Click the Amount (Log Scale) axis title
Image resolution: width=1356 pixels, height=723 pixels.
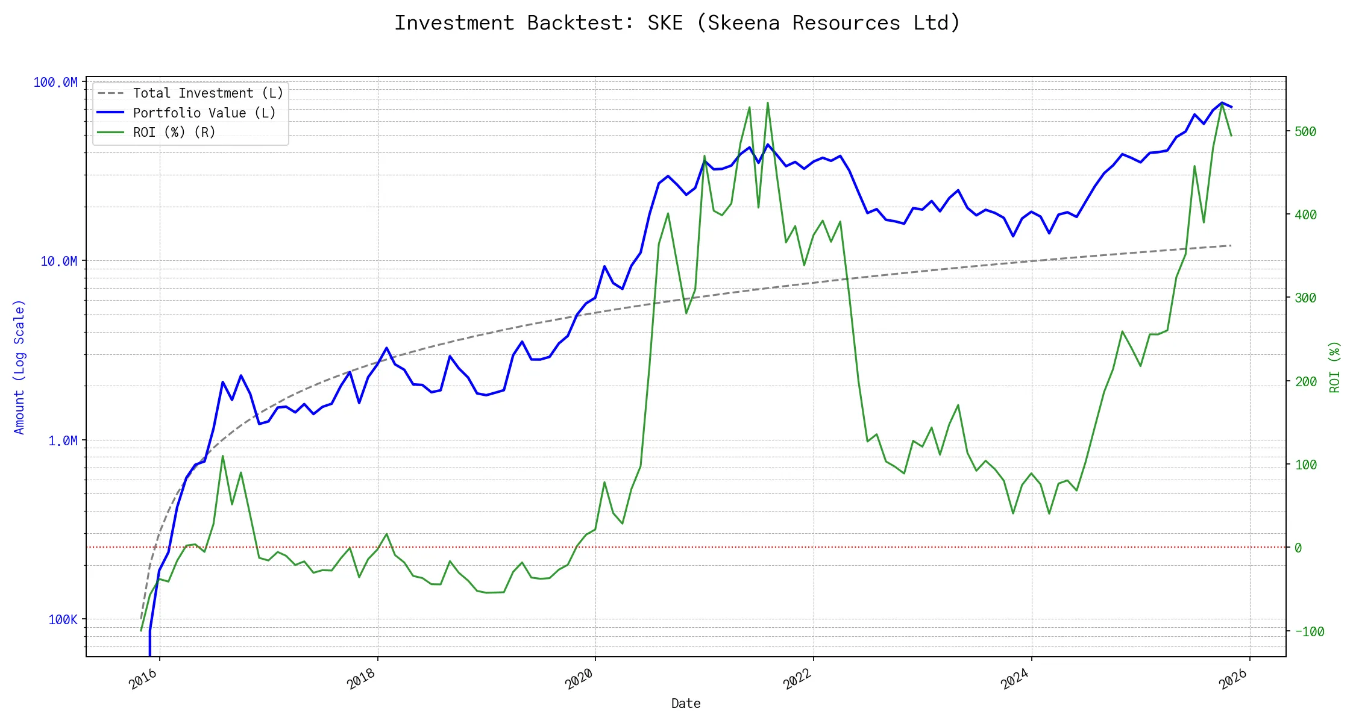[19, 367]
